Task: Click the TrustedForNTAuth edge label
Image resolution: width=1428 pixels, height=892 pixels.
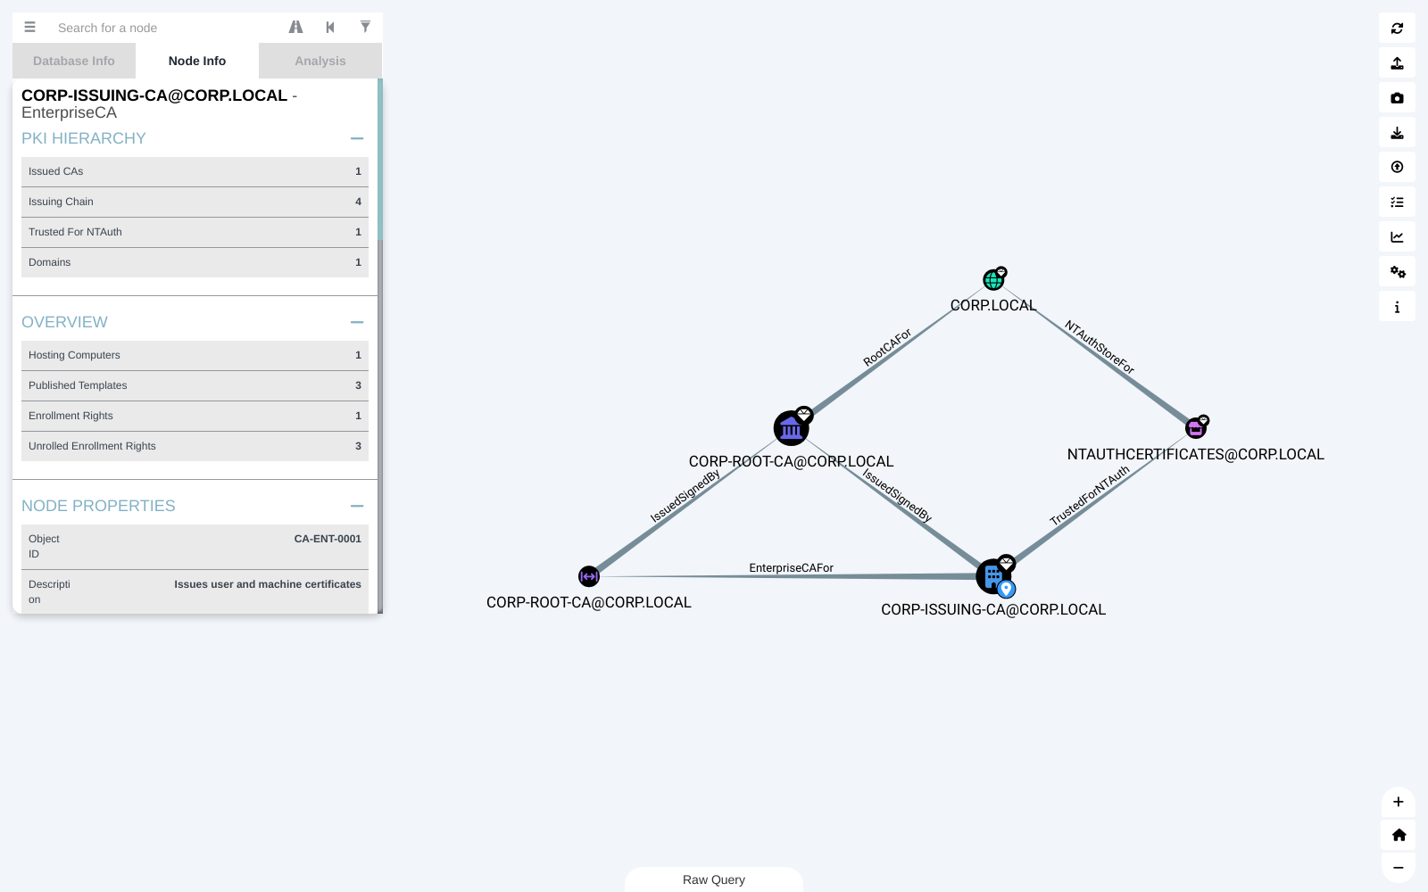Action: click(1090, 496)
